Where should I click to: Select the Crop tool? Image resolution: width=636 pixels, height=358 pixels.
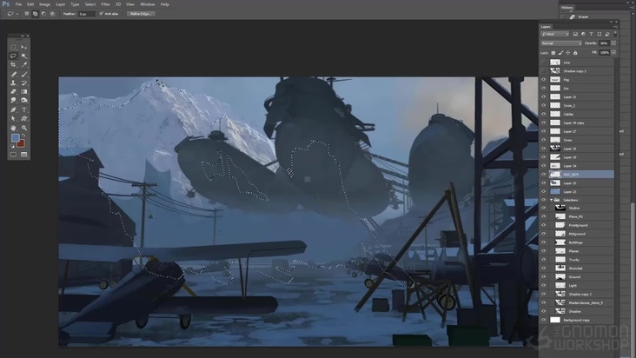click(13, 65)
